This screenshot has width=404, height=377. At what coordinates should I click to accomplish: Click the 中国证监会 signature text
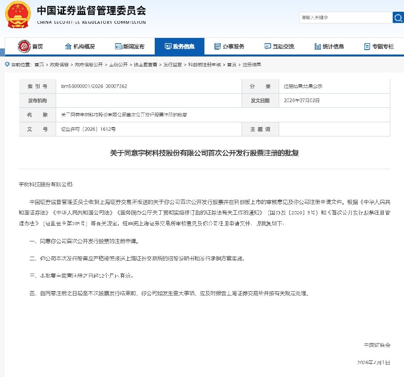click(377, 345)
